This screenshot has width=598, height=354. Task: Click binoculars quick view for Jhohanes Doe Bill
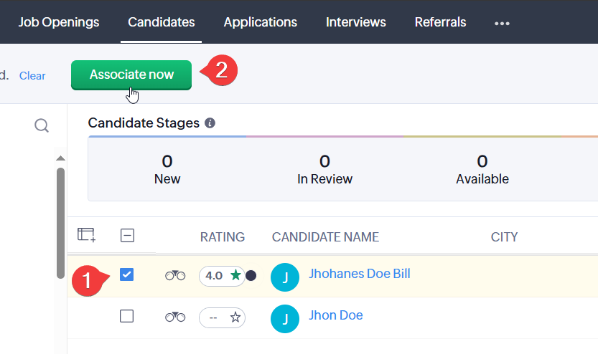pos(175,275)
